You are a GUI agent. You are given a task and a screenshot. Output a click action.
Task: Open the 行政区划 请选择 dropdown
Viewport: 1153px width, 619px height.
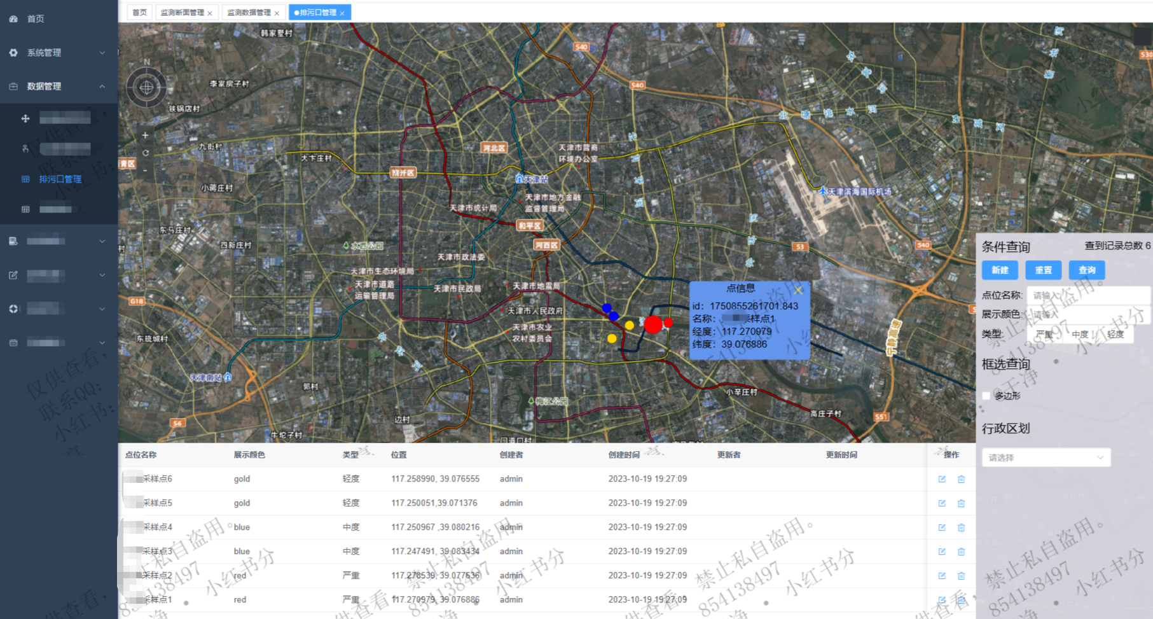pyautogui.click(x=1046, y=457)
